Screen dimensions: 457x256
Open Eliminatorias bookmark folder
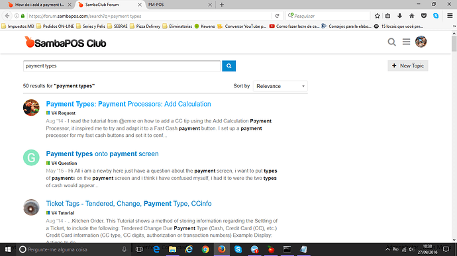[178, 26]
